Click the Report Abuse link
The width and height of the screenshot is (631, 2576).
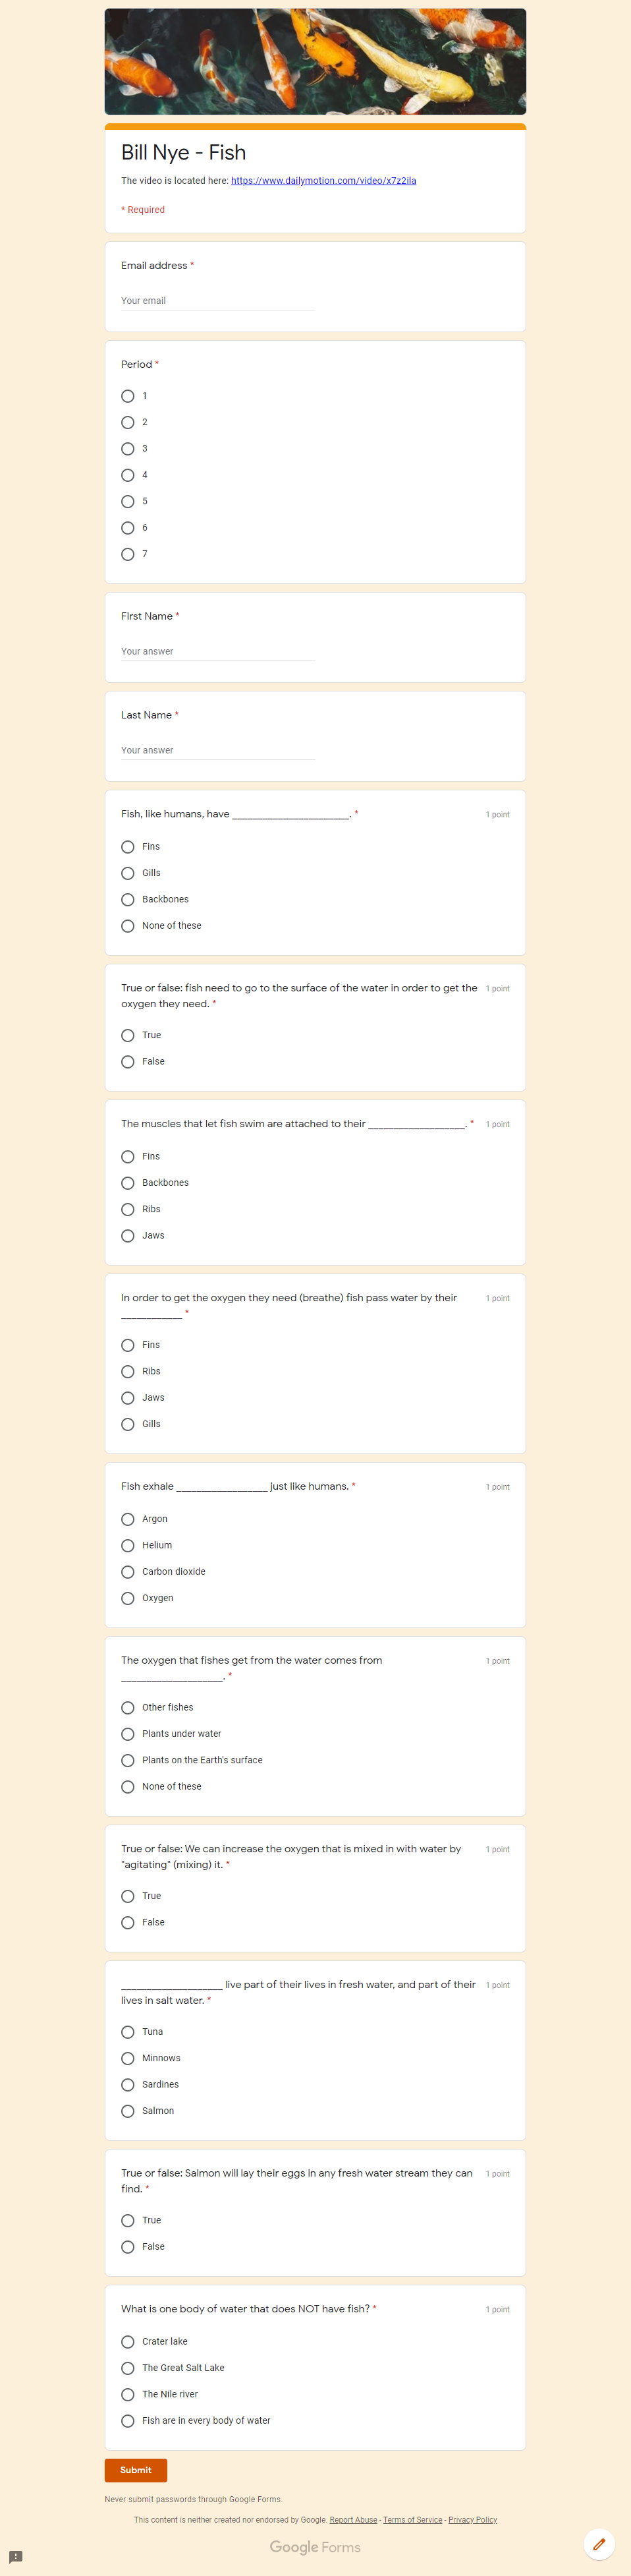[x=353, y=2519]
